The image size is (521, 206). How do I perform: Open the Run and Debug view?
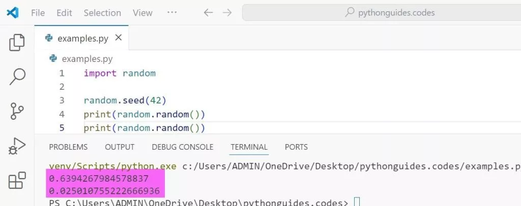17,146
